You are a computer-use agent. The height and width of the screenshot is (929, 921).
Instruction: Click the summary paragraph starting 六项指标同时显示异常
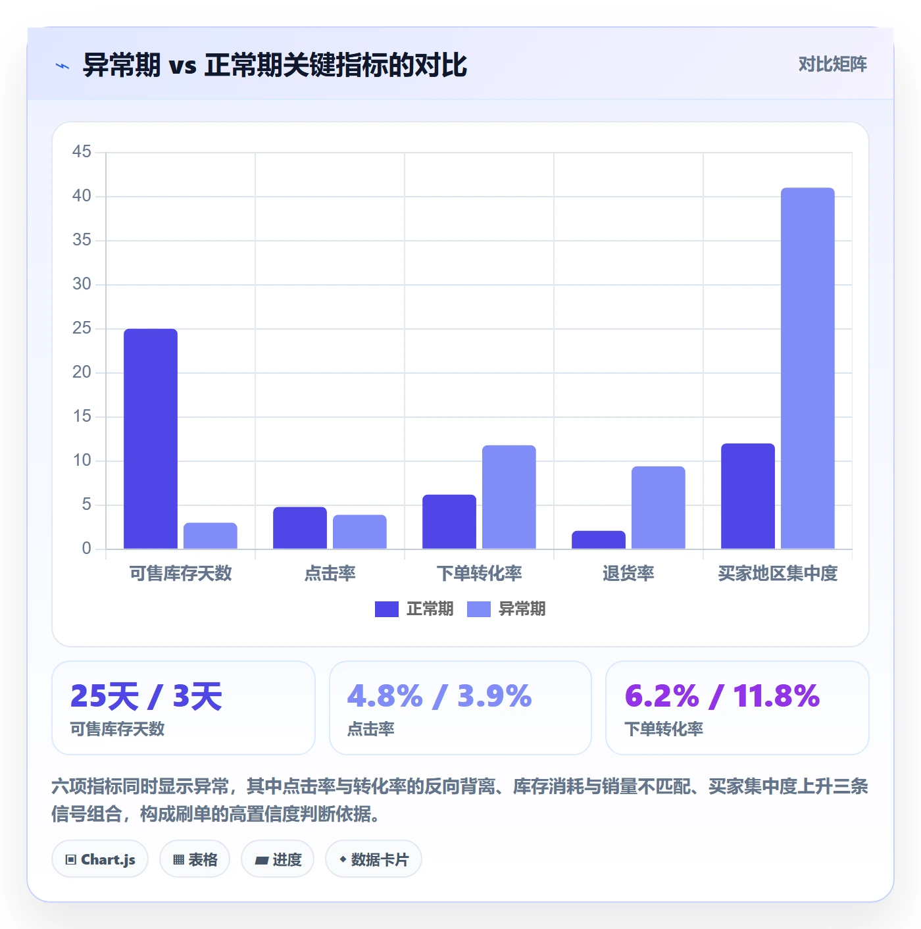(460, 800)
